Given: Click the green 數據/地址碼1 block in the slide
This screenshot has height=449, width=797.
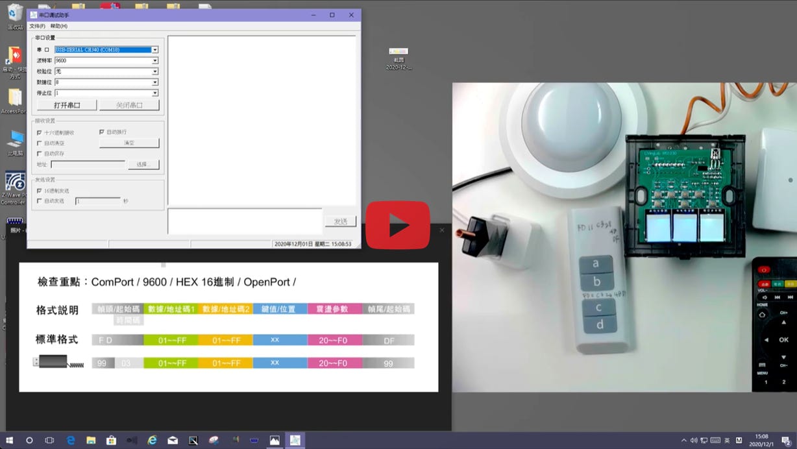Looking at the screenshot, I should click(171, 309).
